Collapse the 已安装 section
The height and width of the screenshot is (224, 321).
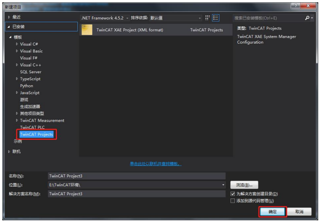click(x=9, y=26)
